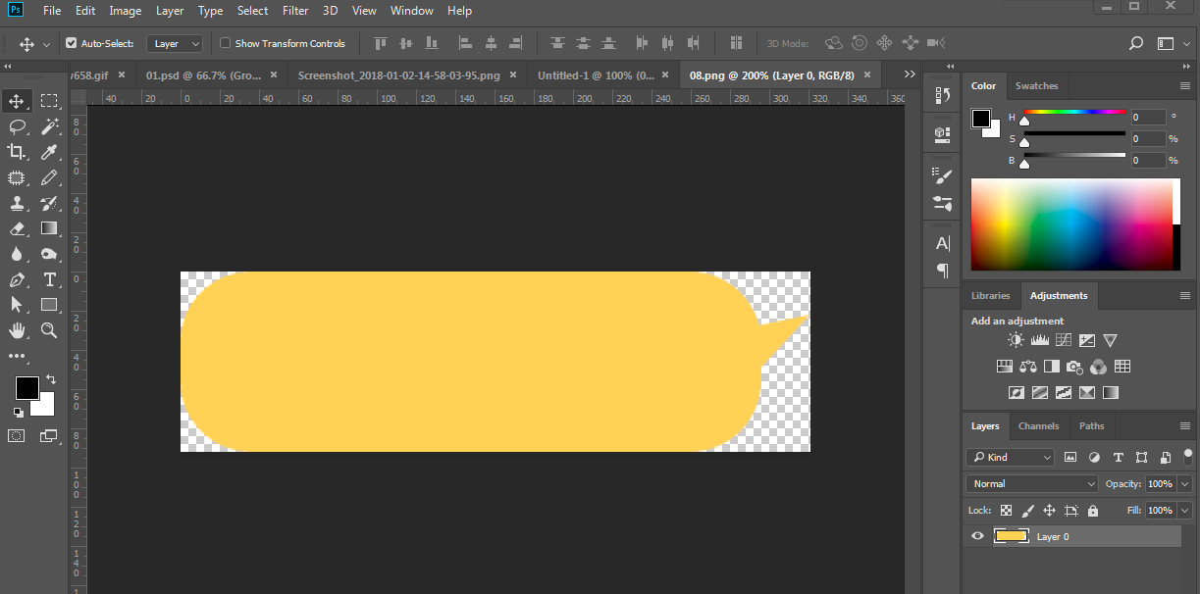Toggle Quick Mask mode
This screenshot has width=1200, height=594.
click(x=17, y=436)
